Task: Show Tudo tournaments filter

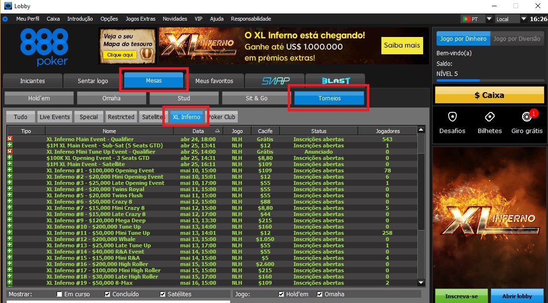Action: tap(21, 117)
